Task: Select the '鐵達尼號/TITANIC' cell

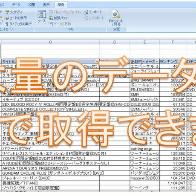Action: (x=51, y=183)
